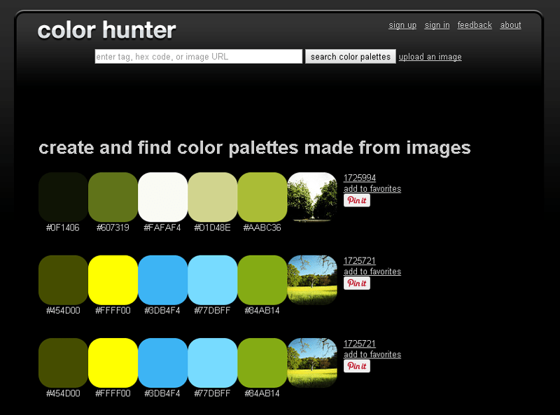Click the tag search input field
This screenshot has width=560, height=415.
click(198, 57)
